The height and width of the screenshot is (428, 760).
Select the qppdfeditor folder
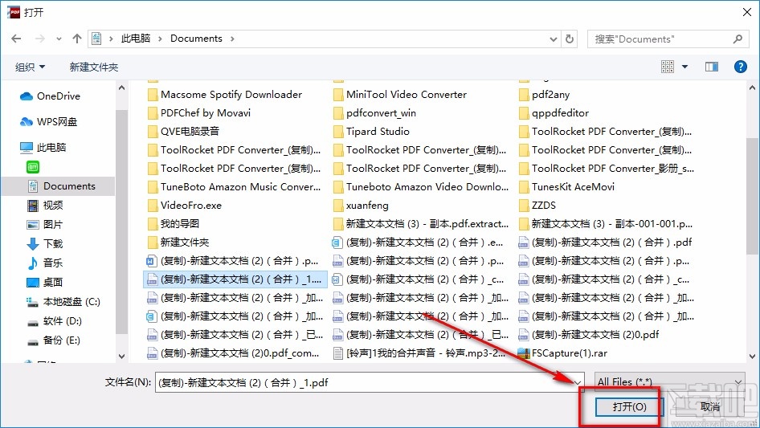554,113
